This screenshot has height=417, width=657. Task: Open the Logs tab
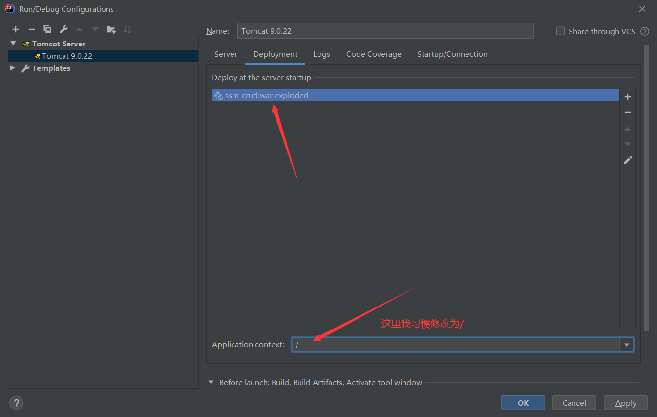[x=321, y=54]
